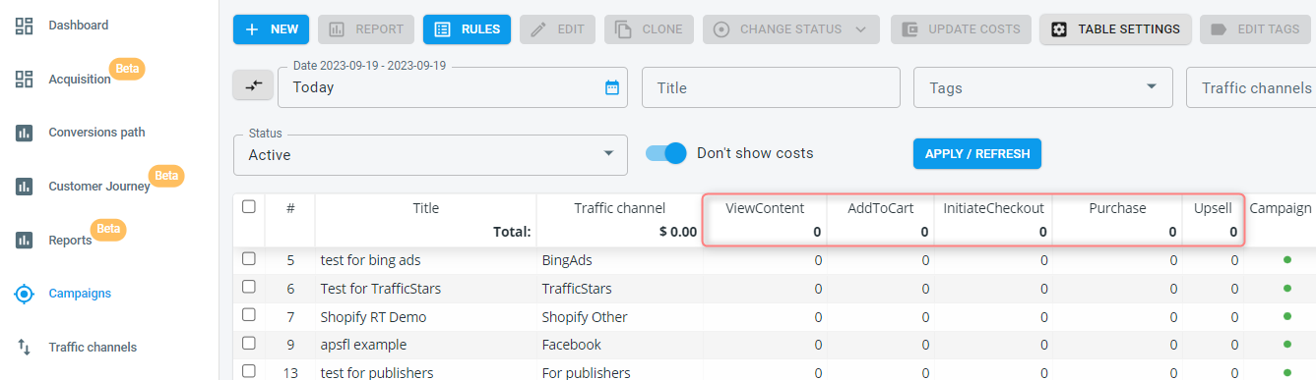The width and height of the screenshot is (1316, 380).
Task: Go to Customer Journey menu item
Action: click(x=99, y=187)
